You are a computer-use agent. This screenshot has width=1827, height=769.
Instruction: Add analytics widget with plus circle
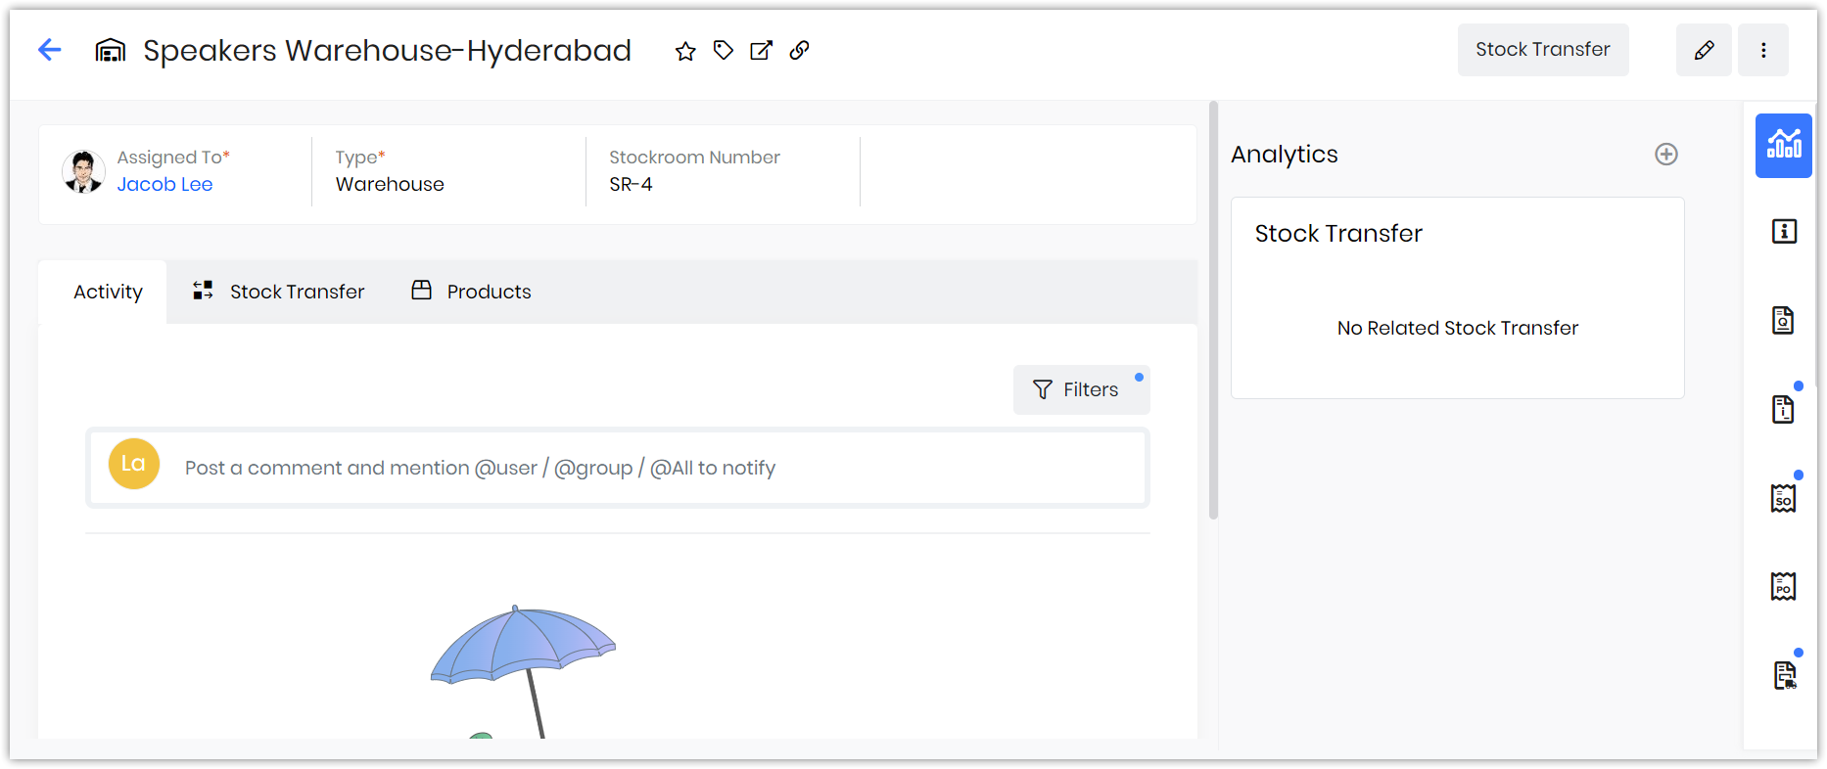[1666, 154]
